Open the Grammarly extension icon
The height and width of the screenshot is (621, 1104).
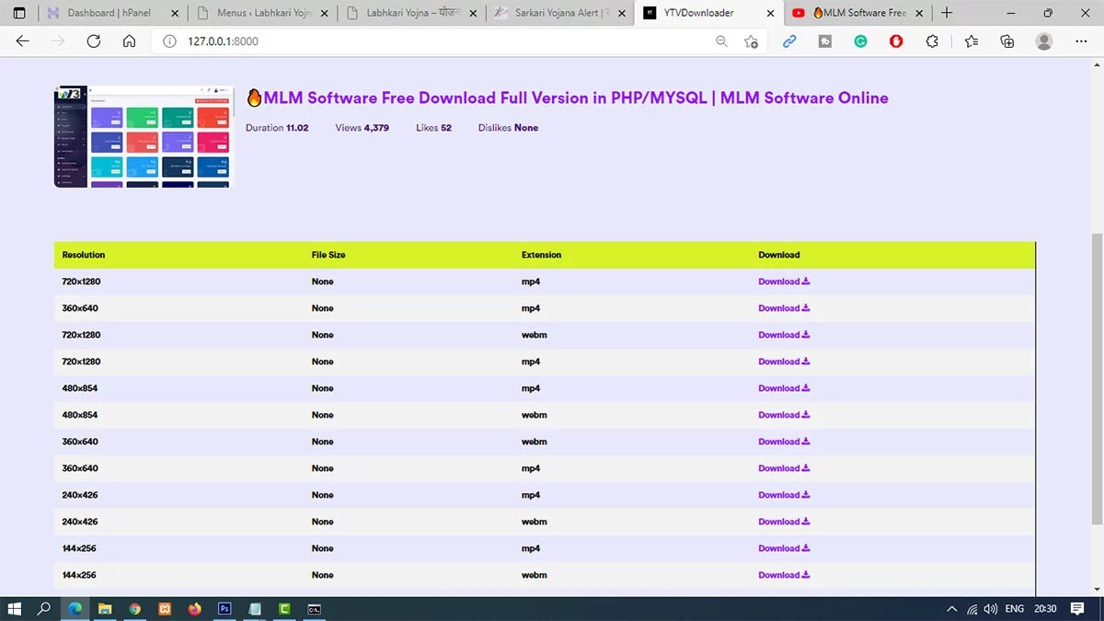[x=860, y=41]
